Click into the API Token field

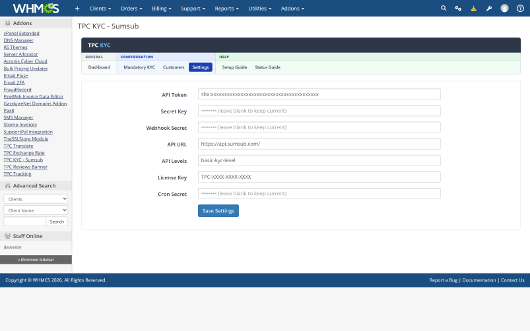319,94
